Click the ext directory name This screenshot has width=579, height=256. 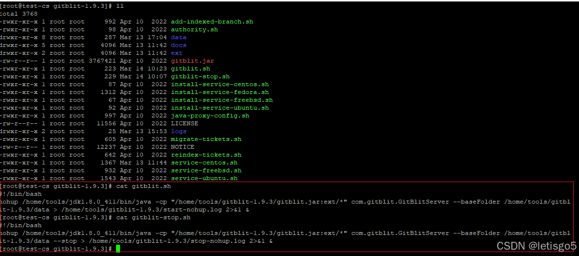[176, 53]
